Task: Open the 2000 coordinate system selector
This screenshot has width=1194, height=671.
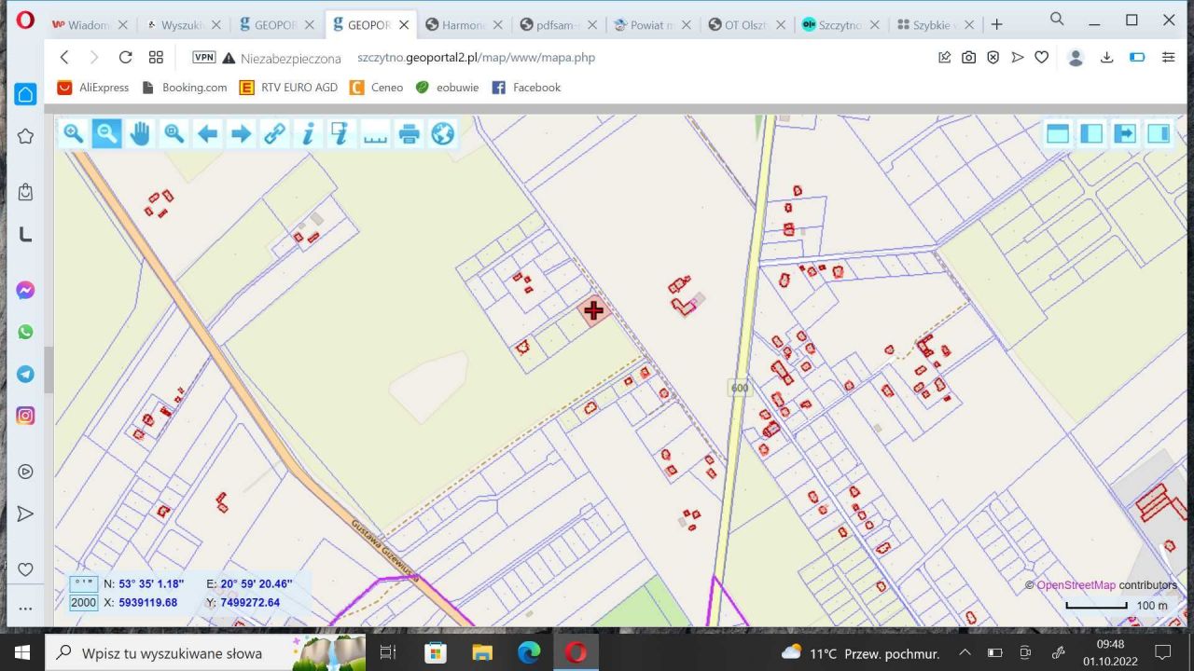Action: pyautogui.click(x=84, y=603)
